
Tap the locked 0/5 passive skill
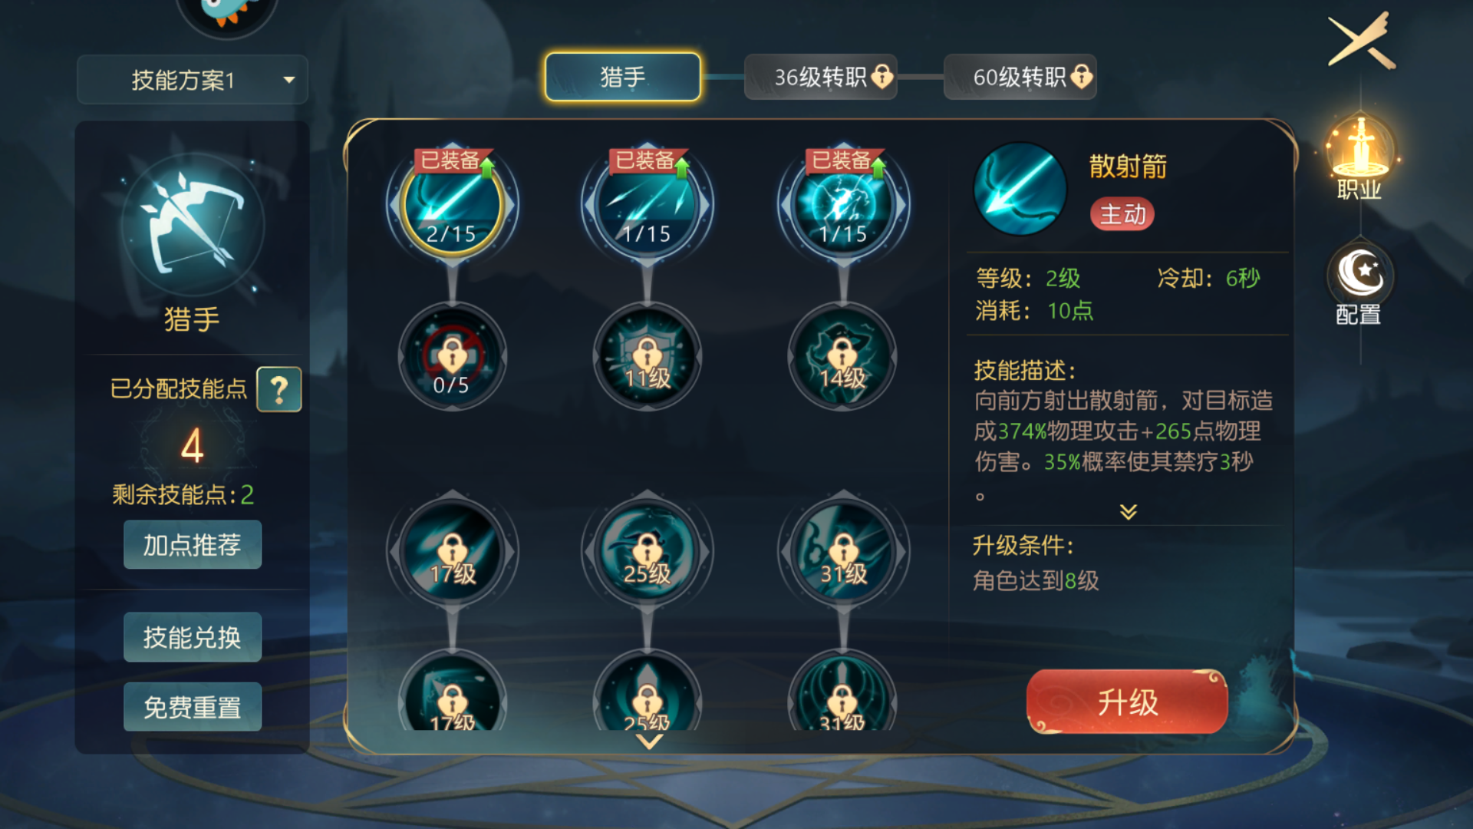pyautogui.click(x=452, y=357)
